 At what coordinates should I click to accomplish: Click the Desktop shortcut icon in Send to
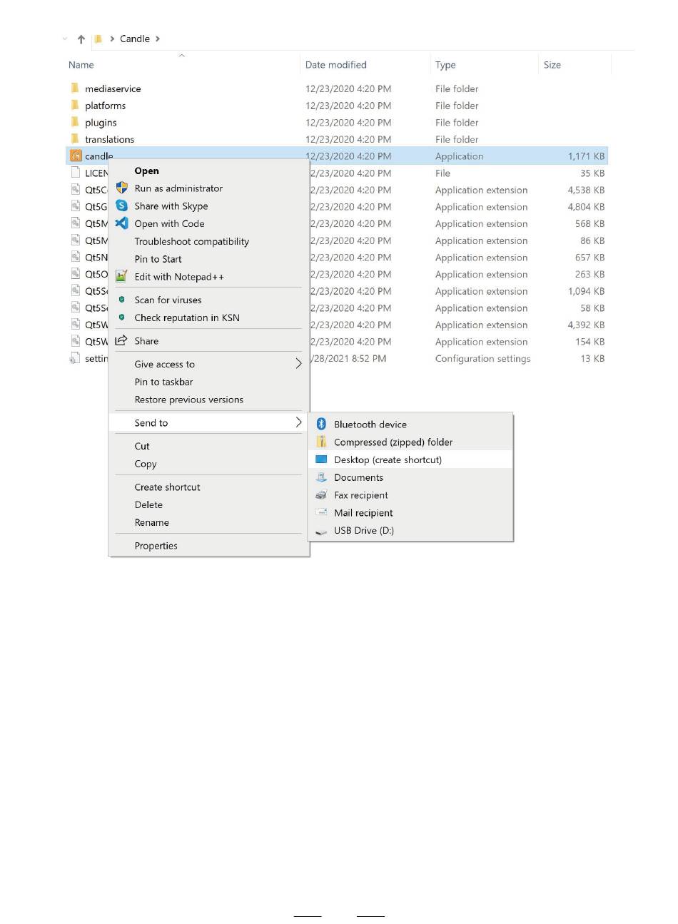(321, 460)
